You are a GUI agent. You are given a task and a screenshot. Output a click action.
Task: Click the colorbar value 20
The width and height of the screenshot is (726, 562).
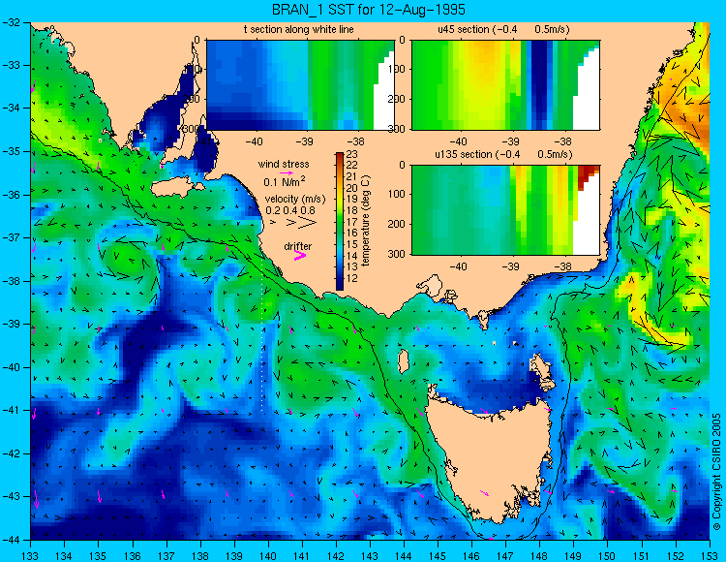(x=352, y=188)
